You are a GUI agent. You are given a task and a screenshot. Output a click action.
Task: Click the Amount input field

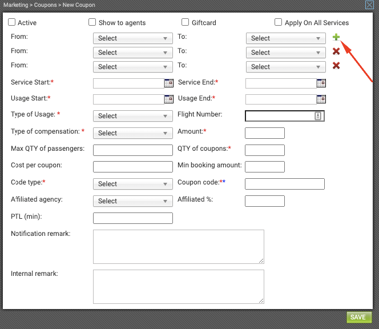[x=265, y=133]
